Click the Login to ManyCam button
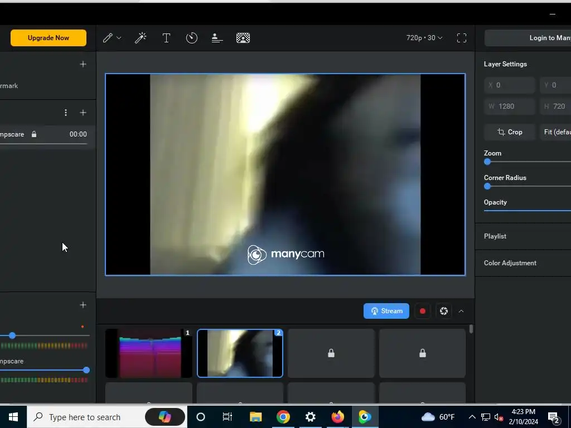The height and width of the screenshot is (428, 571). click(x=528, y=38)
